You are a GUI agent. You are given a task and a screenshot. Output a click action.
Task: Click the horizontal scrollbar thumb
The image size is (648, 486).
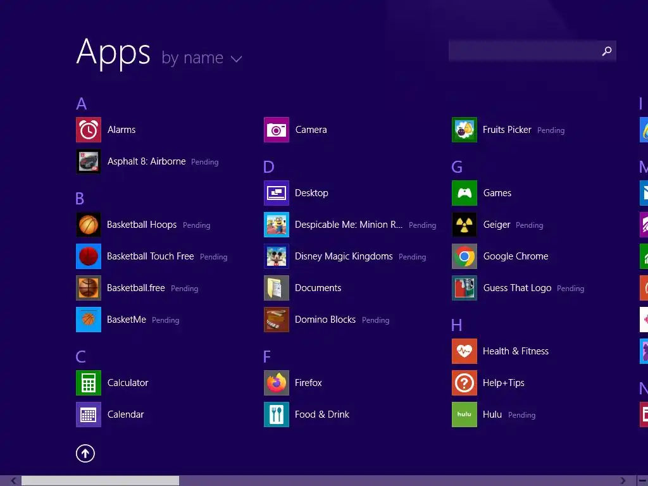coord(101,481)
